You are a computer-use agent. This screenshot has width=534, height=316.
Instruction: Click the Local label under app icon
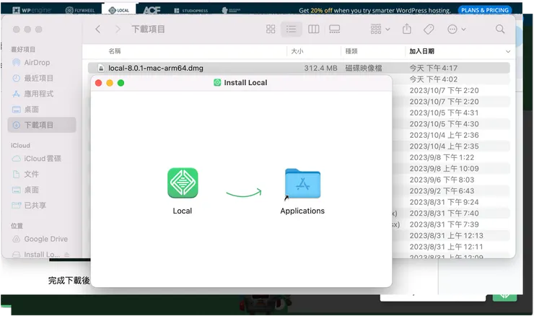[182, 211]
